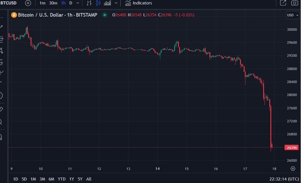301x183 pixels.
Task: Switch to the D daily timeframe
Action: click(71, 3)
